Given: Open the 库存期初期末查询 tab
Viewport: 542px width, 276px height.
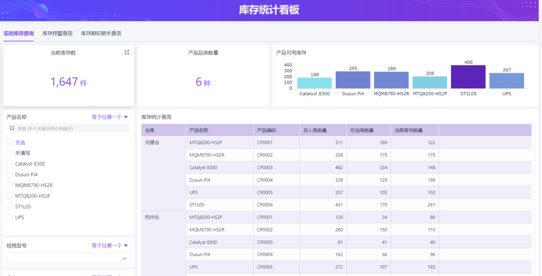Looking at the screenshot, I should click(101, 34).
